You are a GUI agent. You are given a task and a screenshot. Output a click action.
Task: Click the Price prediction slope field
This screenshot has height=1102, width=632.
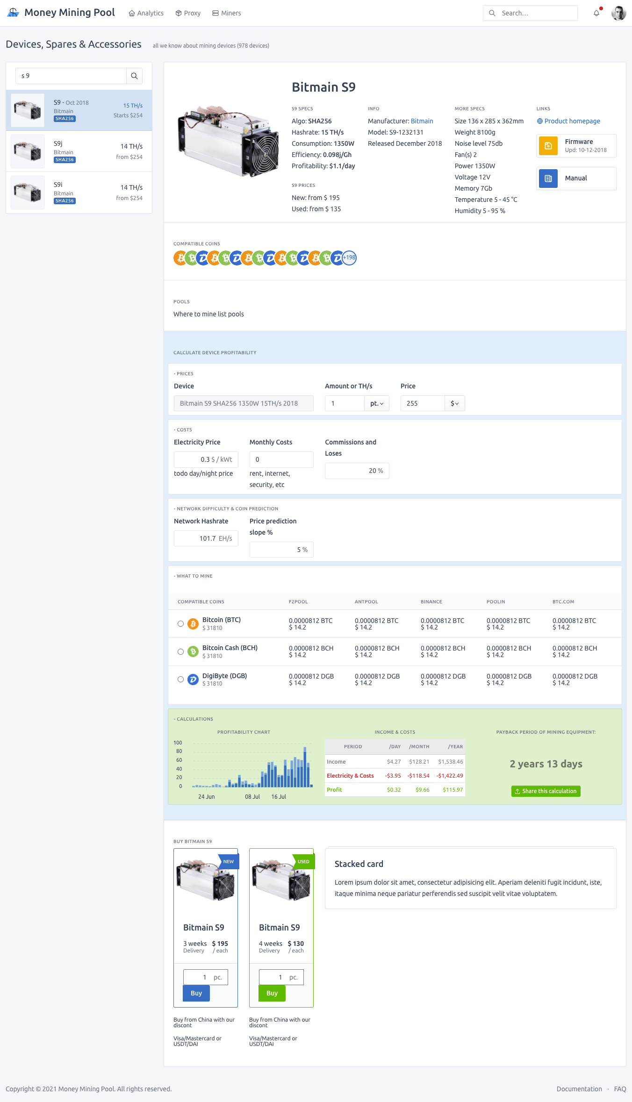click(x=281, y=550)
